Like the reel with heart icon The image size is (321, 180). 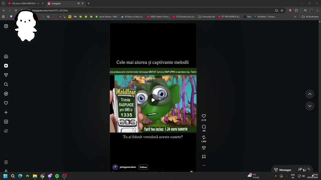204,116
